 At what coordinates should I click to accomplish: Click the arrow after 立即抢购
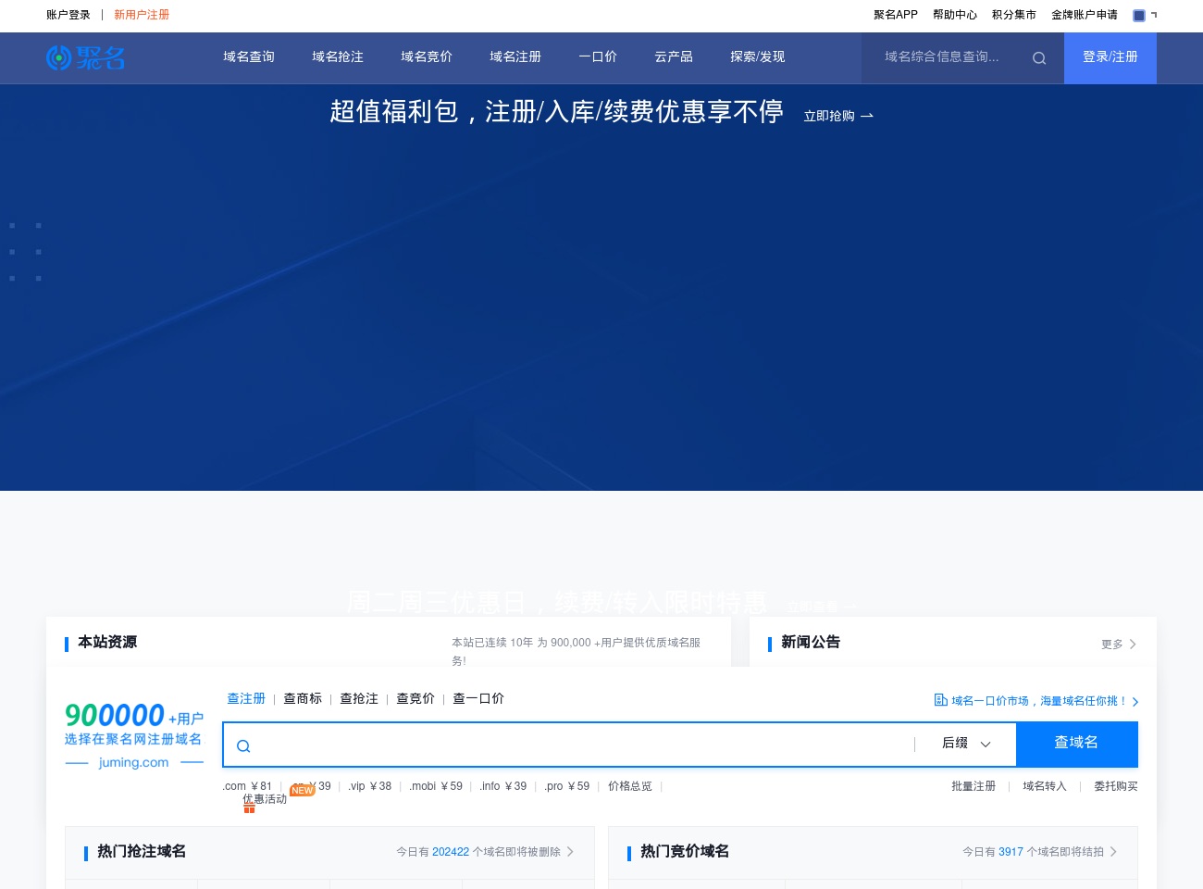[x=867, y=116]
